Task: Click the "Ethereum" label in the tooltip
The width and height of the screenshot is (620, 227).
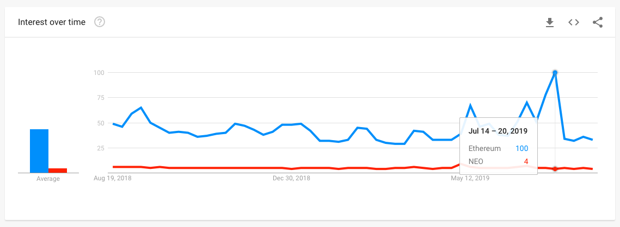Action: coord(484,148)
